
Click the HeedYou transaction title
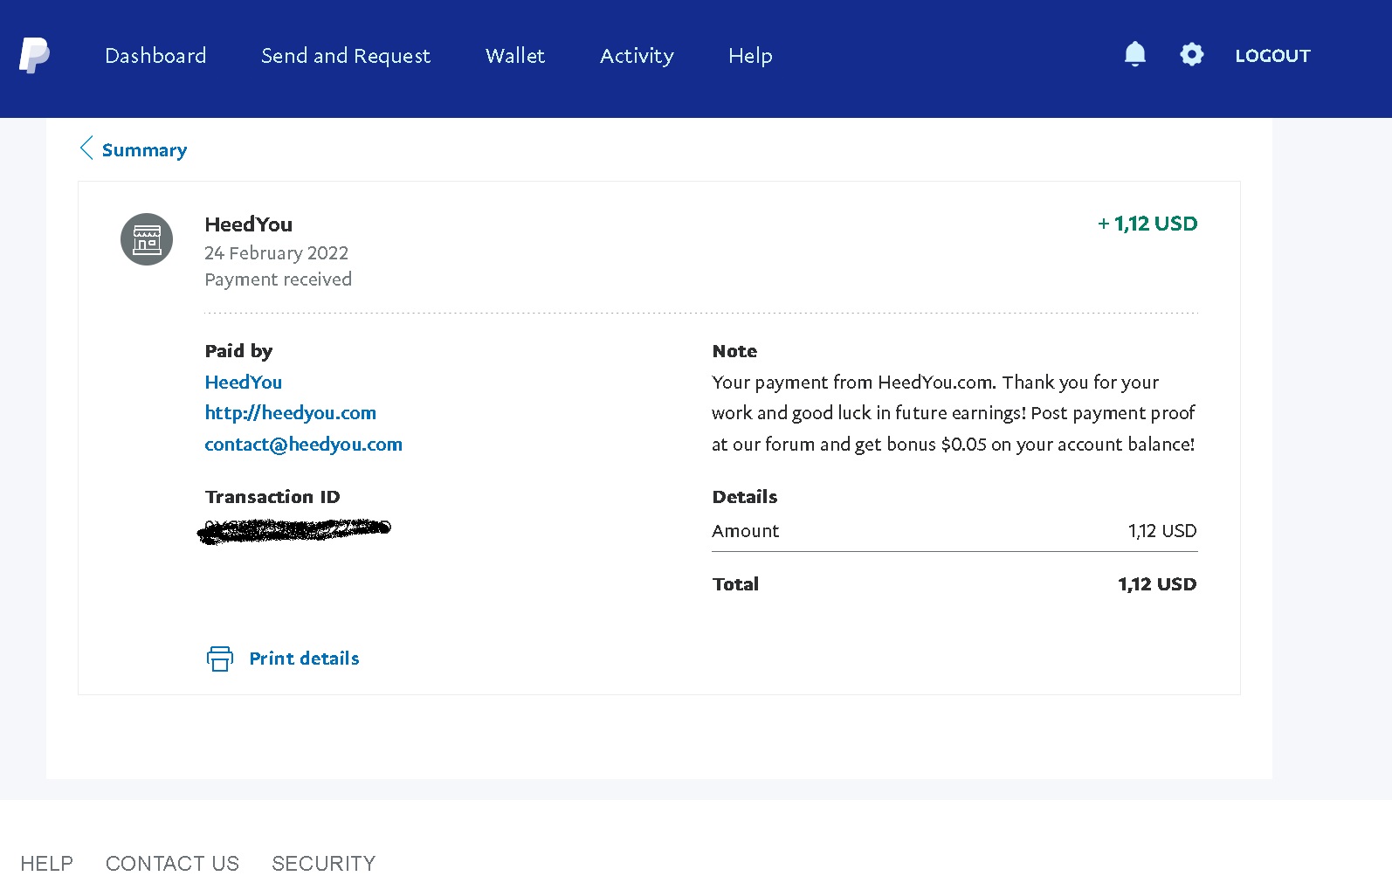click(248, 224)
